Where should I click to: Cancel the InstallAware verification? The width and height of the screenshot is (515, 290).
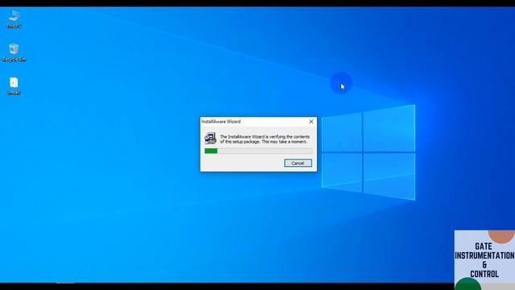click(x=298, y=163)
